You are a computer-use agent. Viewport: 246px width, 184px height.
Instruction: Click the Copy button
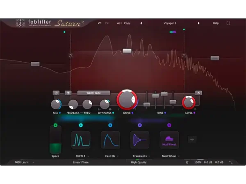[127, 23]
